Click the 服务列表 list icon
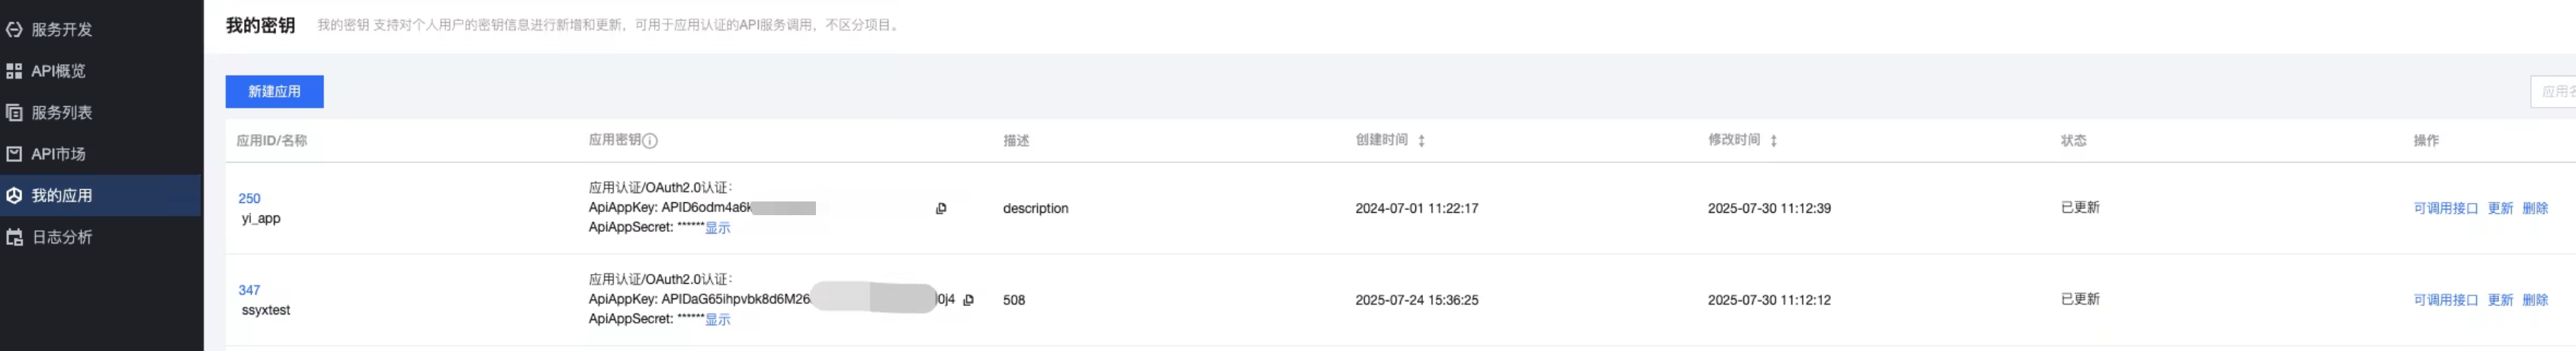 click(14, 113)
